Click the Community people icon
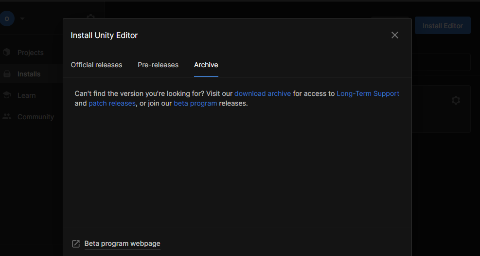The image size is (480, 256). point(7,117)
